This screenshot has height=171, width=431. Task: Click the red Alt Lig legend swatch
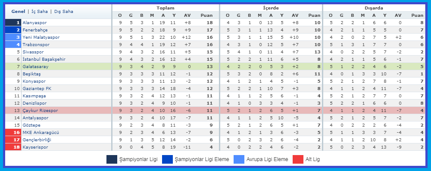298,159
